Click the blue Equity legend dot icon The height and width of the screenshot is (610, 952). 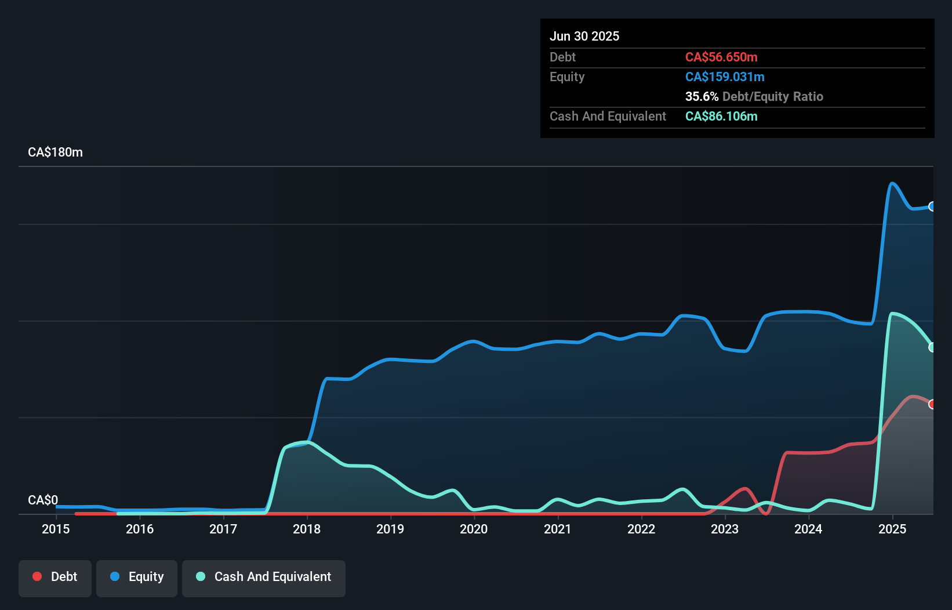pyautogui.click(x=114, y=576)
